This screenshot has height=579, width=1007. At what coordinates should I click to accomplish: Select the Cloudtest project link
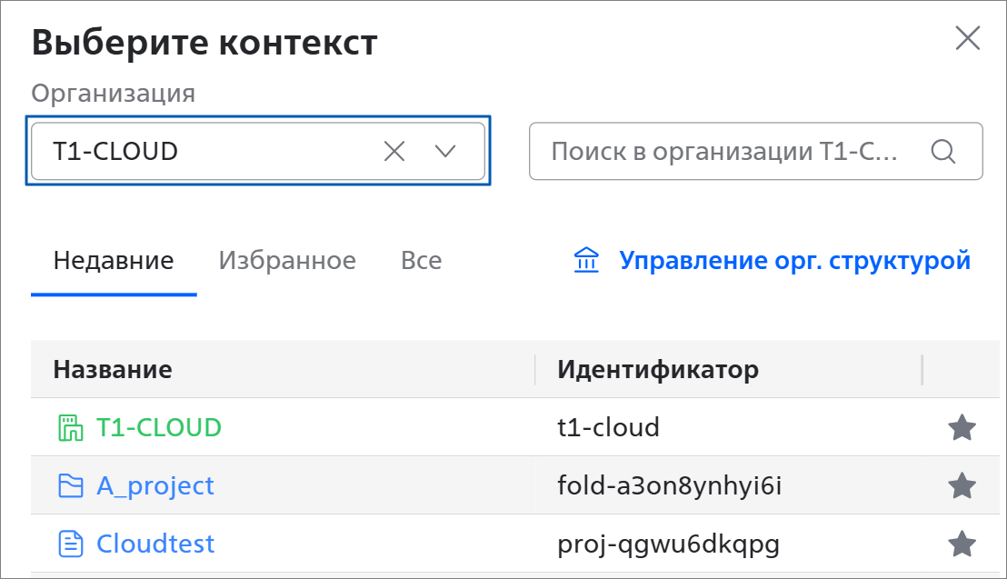(155, 544)
